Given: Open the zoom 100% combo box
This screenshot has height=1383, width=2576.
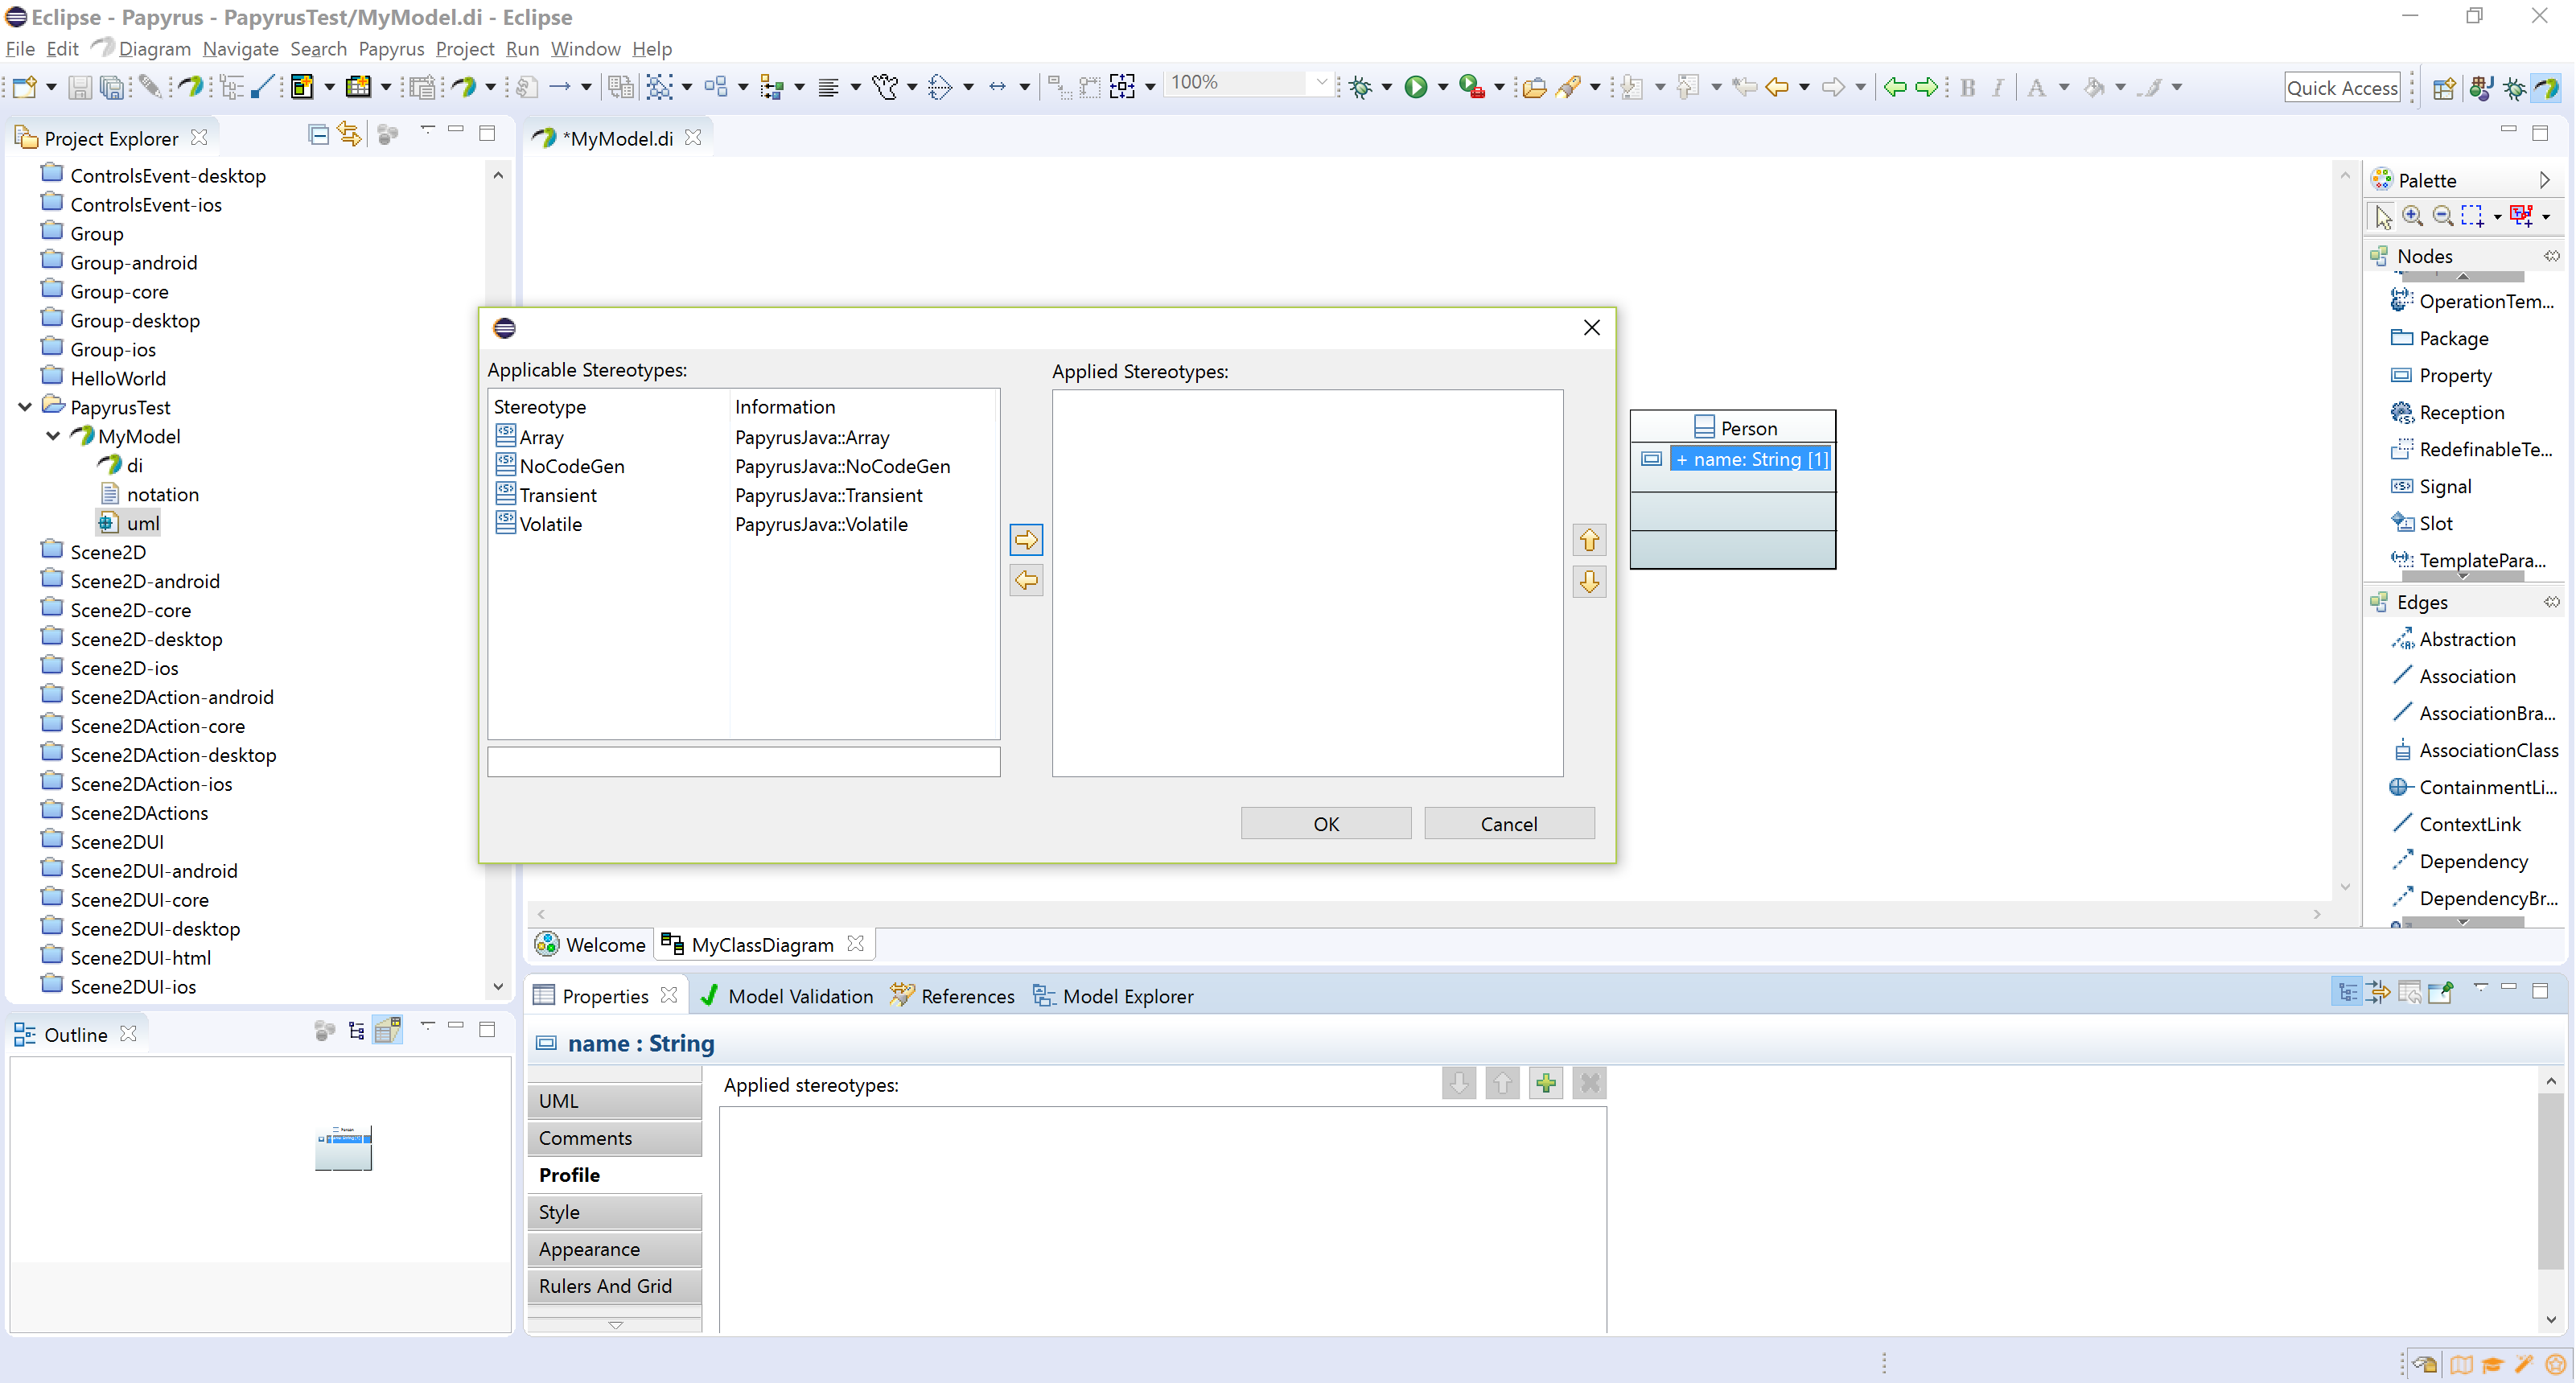Looking at the screenshot, I should pyautogui.click(x=1248, y=83).
